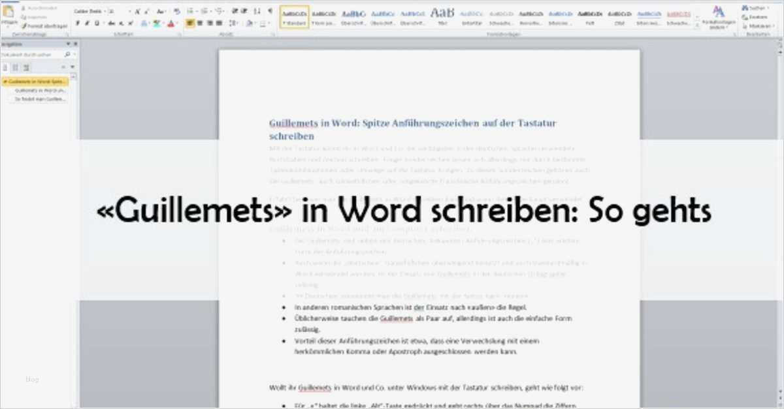Open the font name combo box
The width and height of the screenshot is (784, 409).
coord(90,11)
